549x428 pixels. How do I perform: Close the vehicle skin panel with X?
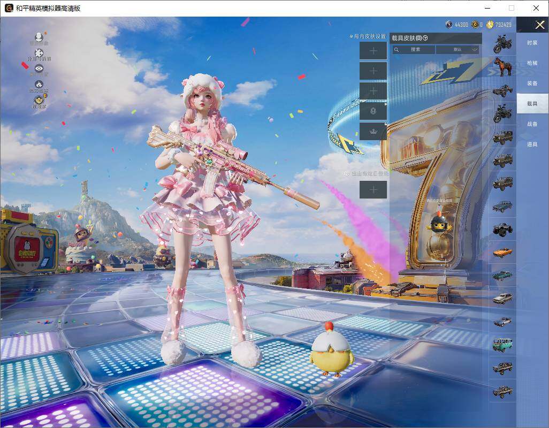539,25
